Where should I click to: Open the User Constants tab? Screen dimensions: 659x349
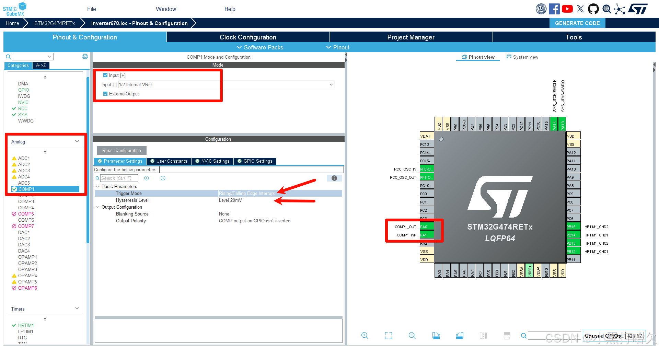point(169,161)
